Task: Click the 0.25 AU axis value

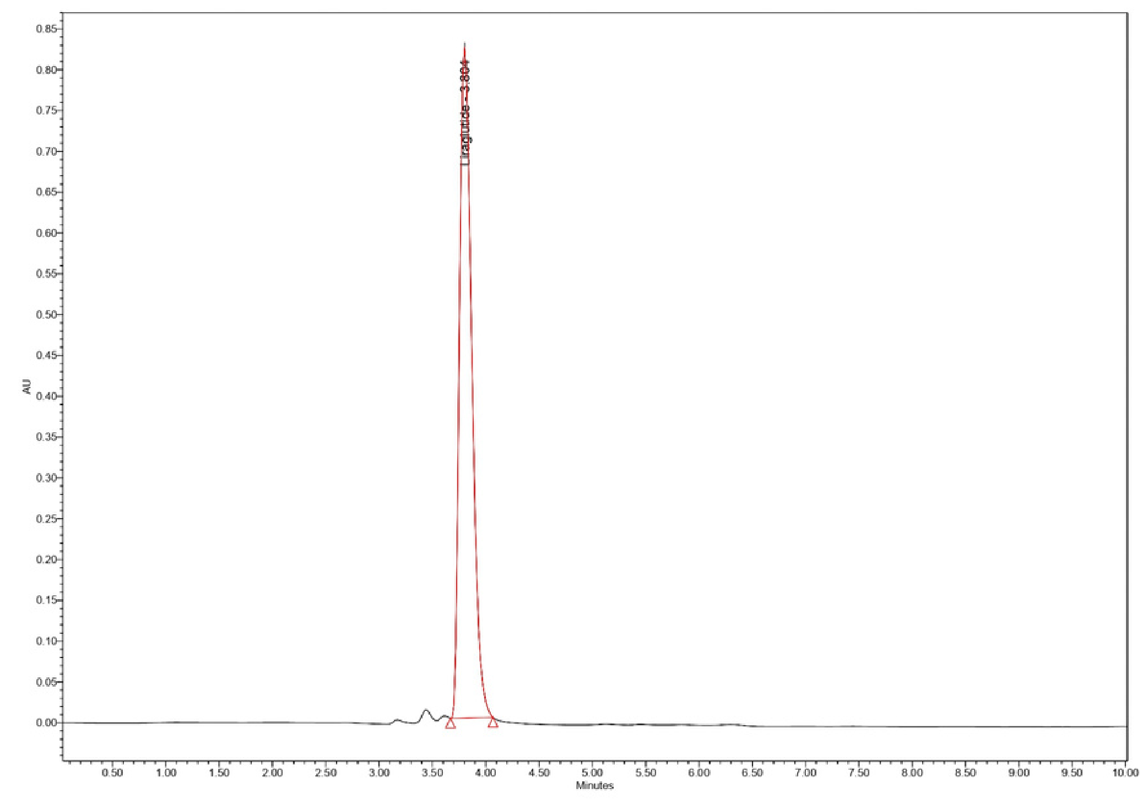Action: click(x=46, y=519)
